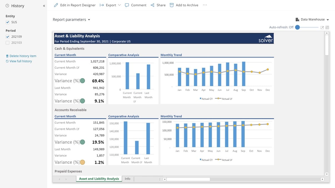Open the Export dropdown chevron

pyautogui.click(x=119, y=5)
